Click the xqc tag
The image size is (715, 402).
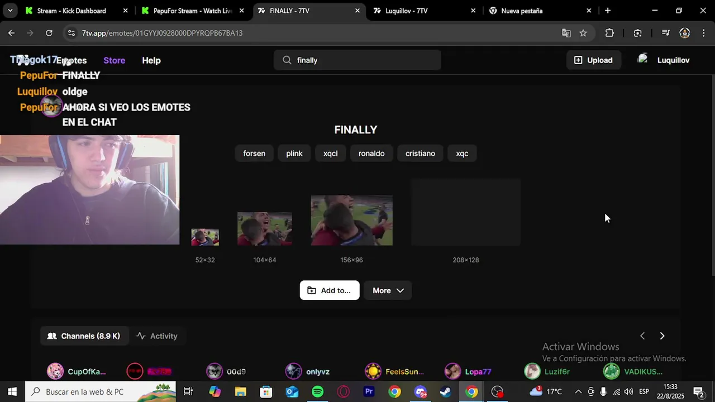pyautogui.click(x=462, y=154)
